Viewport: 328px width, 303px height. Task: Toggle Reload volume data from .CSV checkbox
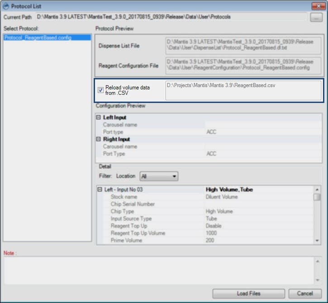coord(100,90)
